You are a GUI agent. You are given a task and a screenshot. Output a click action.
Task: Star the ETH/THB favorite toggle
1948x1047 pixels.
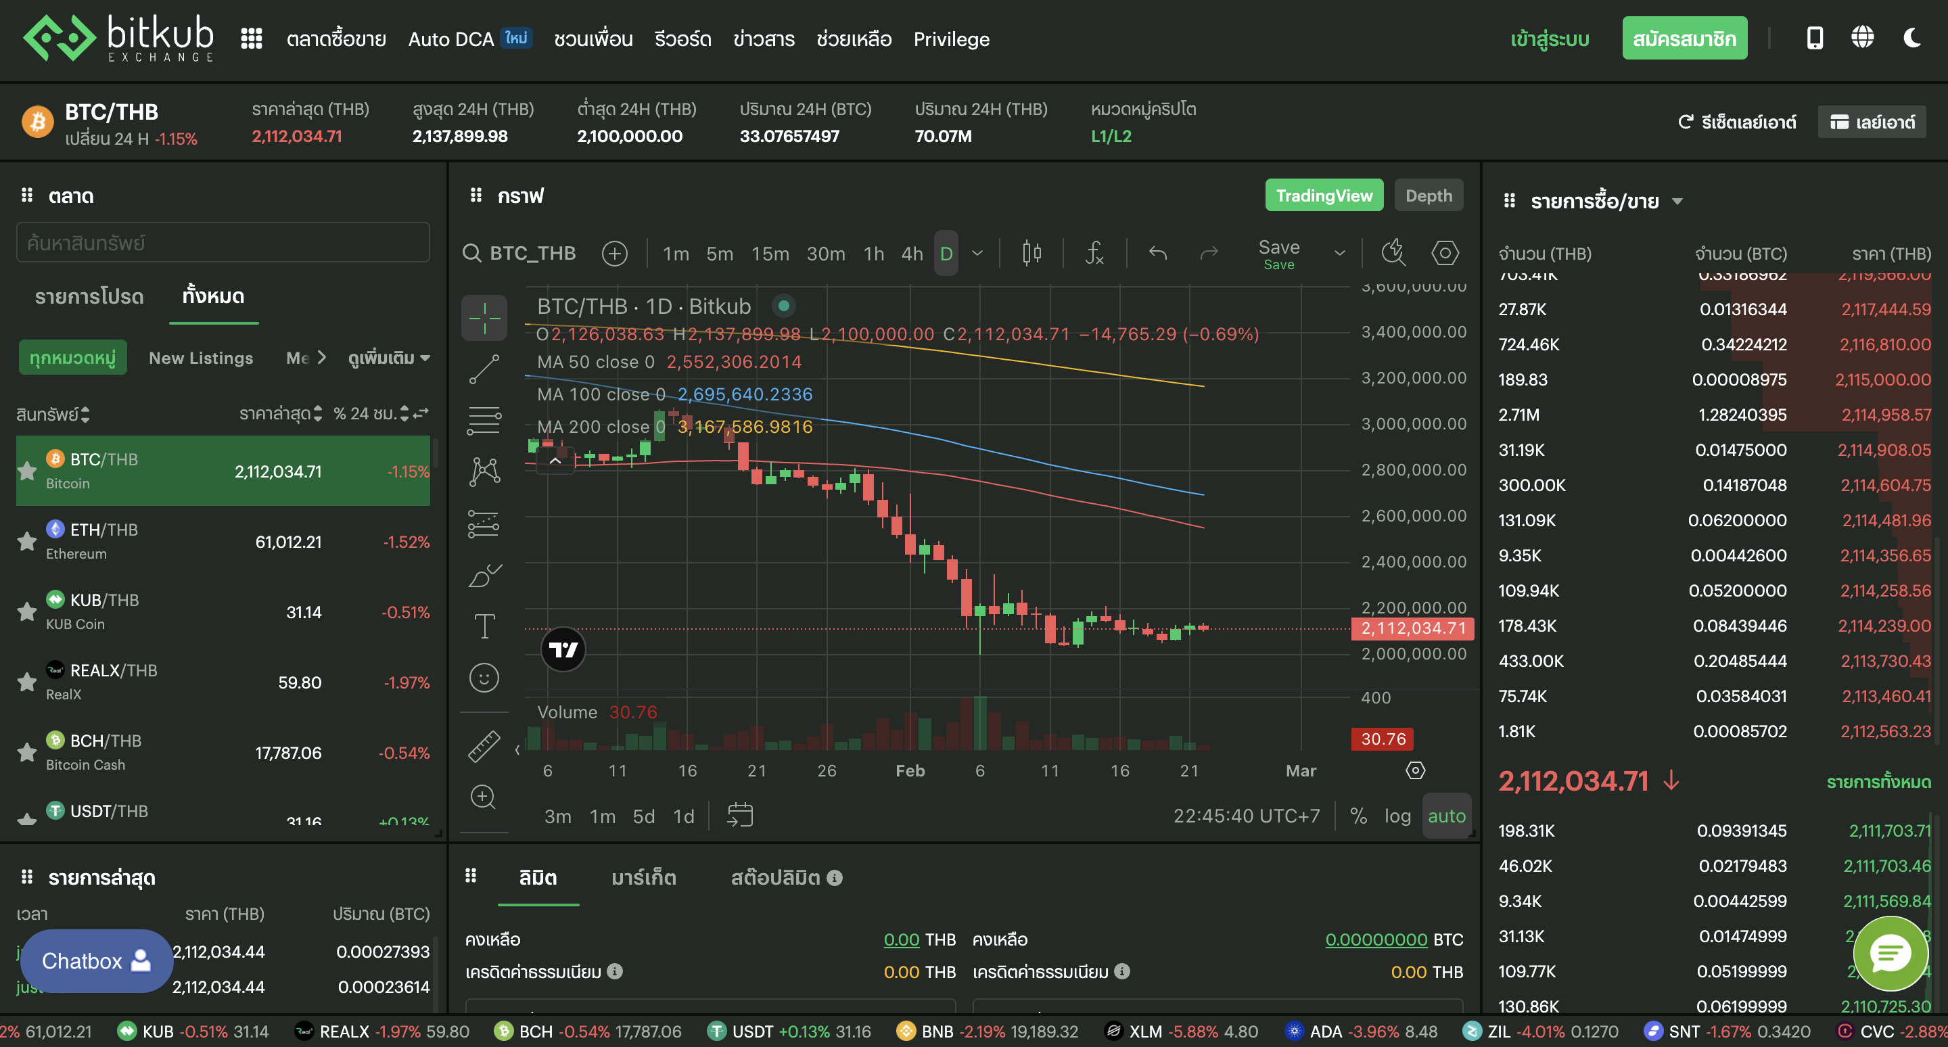26,540
